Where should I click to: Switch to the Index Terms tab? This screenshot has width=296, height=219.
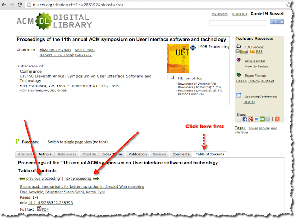click(112, 154)
